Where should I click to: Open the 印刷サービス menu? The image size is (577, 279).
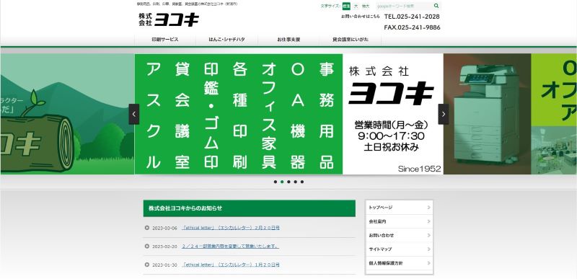165,40
